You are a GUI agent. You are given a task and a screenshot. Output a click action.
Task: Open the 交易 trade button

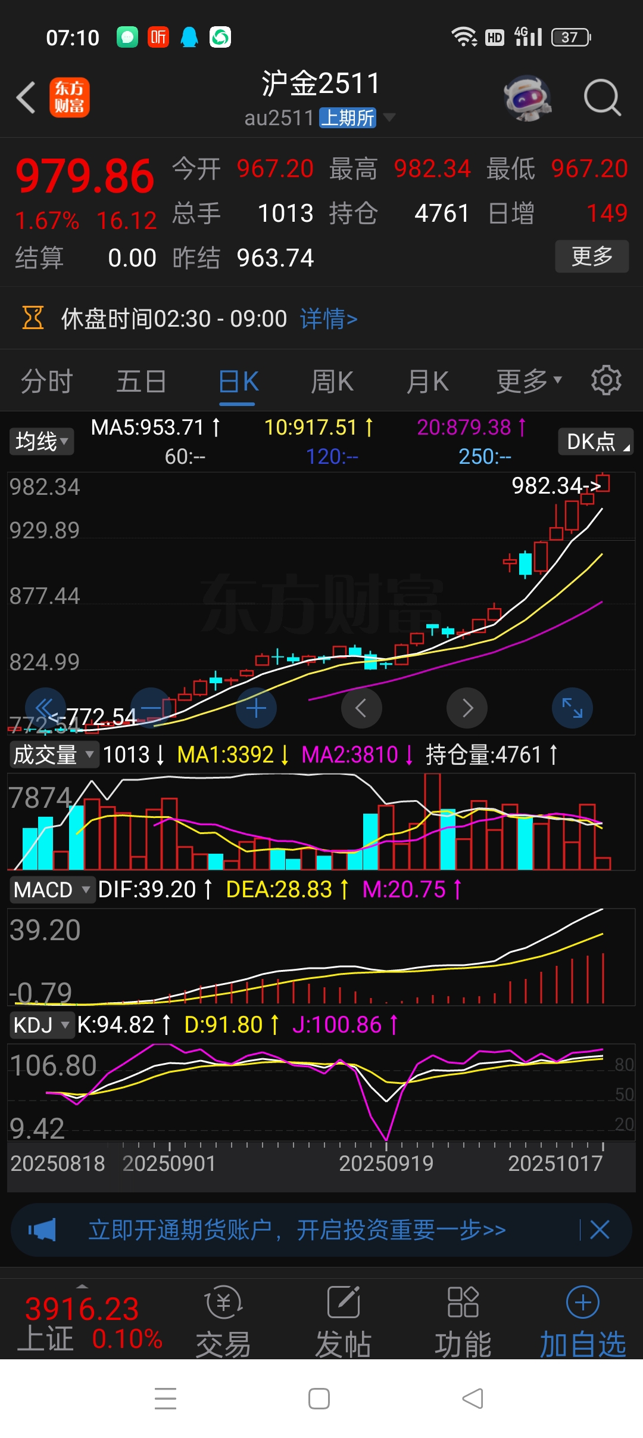(x=223, y=1322)
